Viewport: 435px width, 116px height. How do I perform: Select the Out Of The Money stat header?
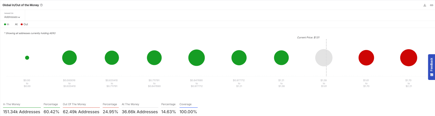[74, 104]
